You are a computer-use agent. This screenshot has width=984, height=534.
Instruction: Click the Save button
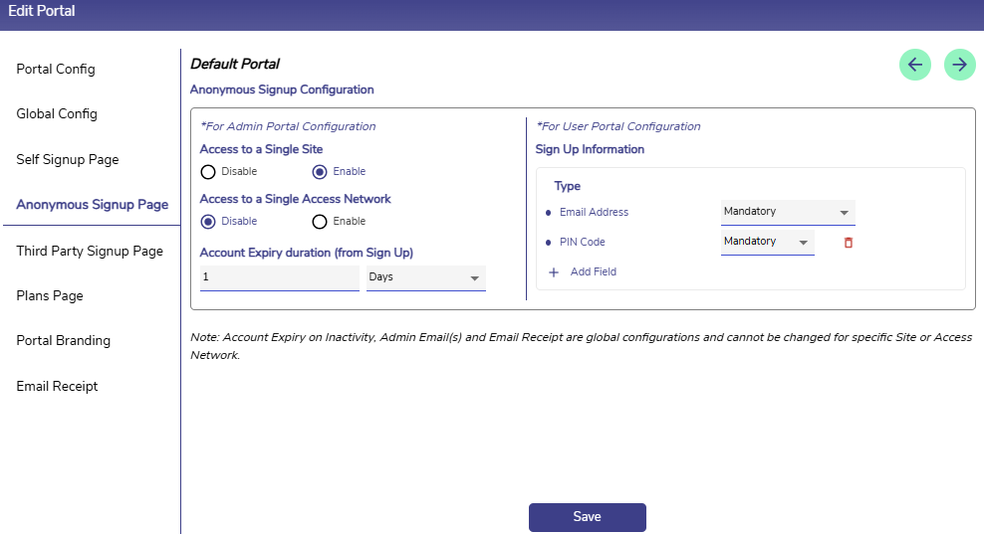pos(587,517)
